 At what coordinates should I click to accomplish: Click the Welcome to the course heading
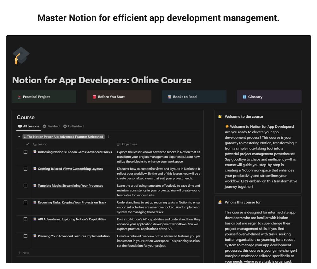[244, 117]
